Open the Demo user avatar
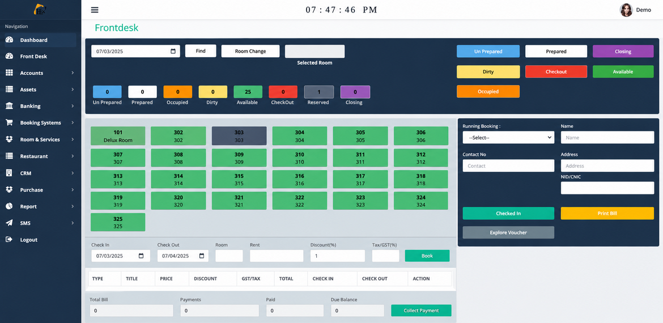This screenshot has height=323, width=663. [626, 10]
